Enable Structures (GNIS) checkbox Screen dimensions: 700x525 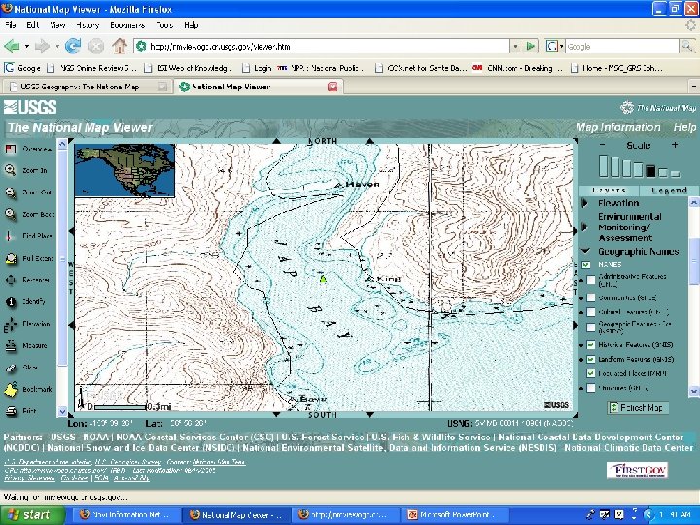591,388
